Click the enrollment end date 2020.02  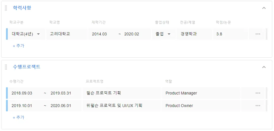pos(132,34)
